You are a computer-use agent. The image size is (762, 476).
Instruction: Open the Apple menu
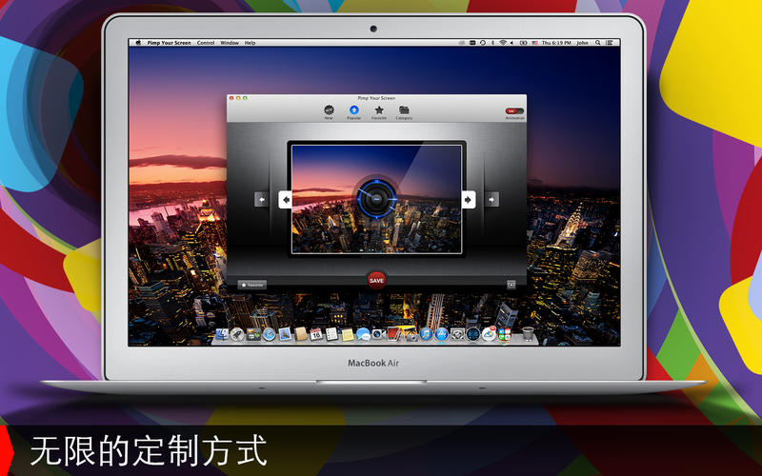(x=138, y=43)
